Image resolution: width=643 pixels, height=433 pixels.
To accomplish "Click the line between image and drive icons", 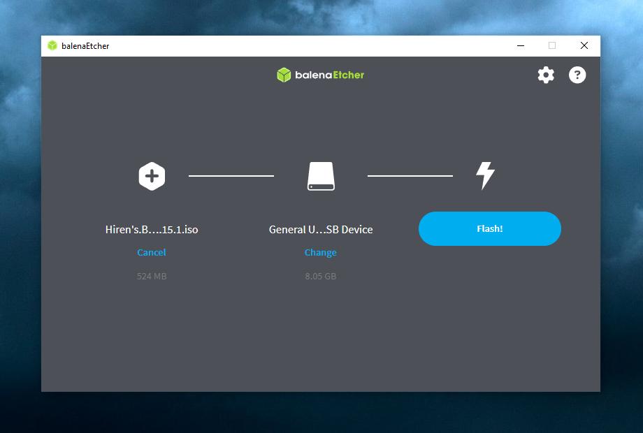I will pyautogui.click(x=231, y=176).
